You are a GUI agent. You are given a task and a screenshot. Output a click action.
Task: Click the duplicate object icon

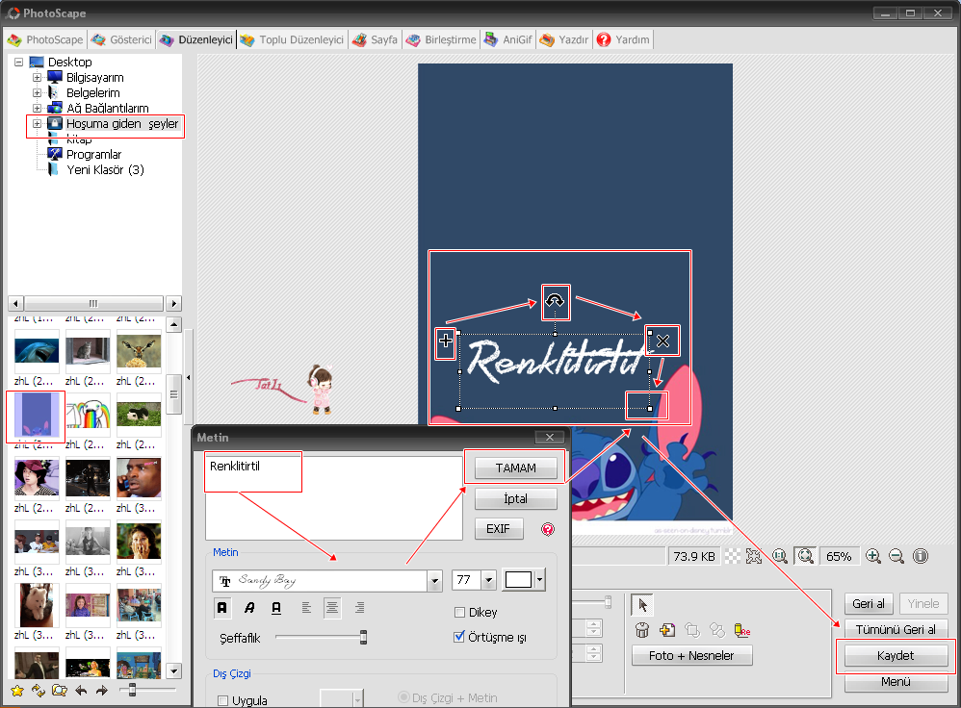tap(666, 630)
